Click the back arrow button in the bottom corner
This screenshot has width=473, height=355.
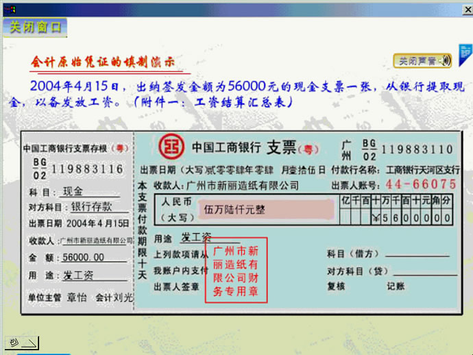(x=22, y=343)
